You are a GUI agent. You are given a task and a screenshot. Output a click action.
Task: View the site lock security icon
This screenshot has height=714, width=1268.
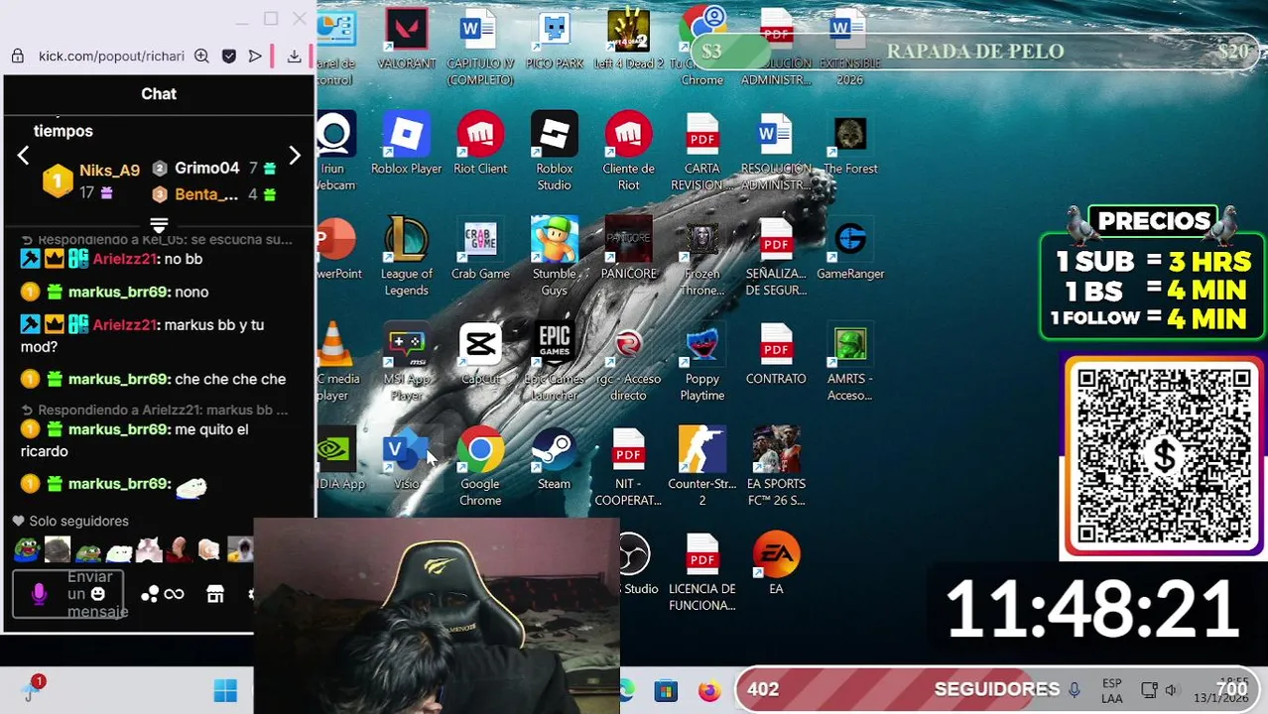tap(17, 57)
